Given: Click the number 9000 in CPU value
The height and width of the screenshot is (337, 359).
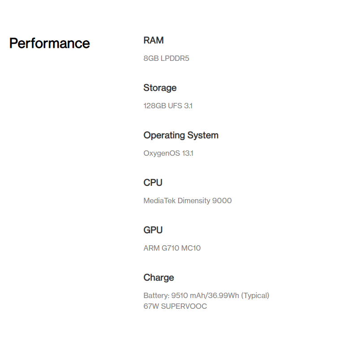Looking at the screenshot, I should coord(222,200).
